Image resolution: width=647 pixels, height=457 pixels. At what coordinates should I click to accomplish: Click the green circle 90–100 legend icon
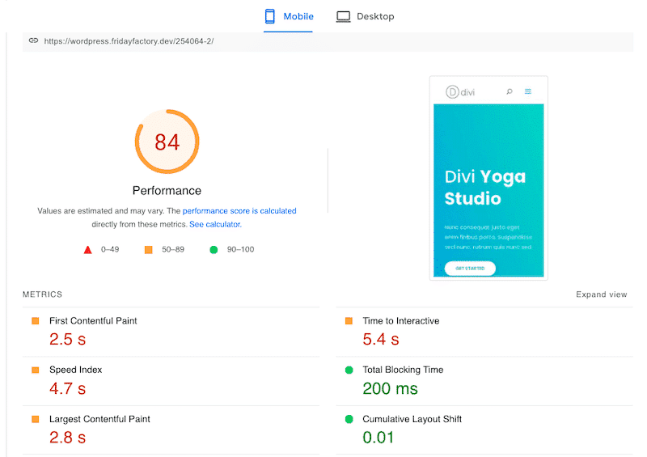pos(214,250)
